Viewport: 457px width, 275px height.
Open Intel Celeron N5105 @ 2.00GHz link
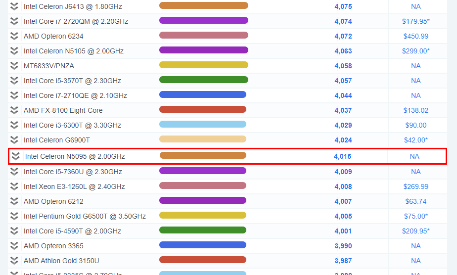73,51
